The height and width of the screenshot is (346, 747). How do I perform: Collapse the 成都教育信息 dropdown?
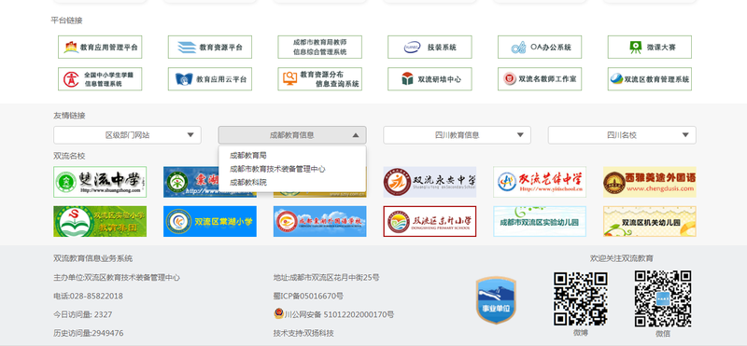(292, 135)
